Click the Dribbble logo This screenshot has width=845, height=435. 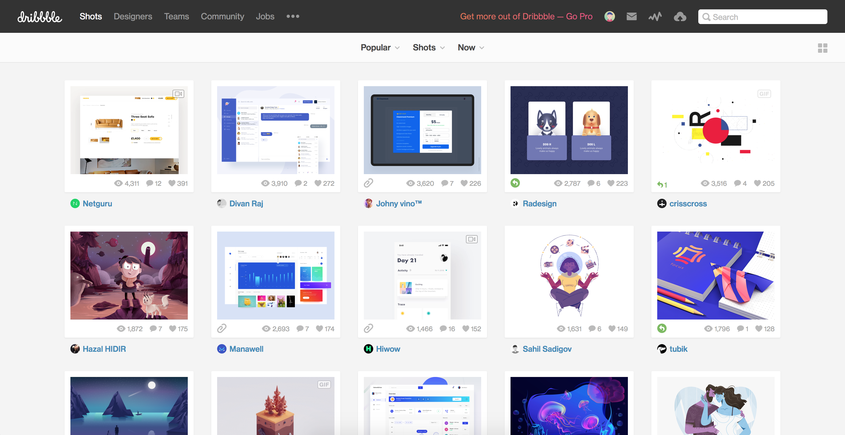point(40,17)
